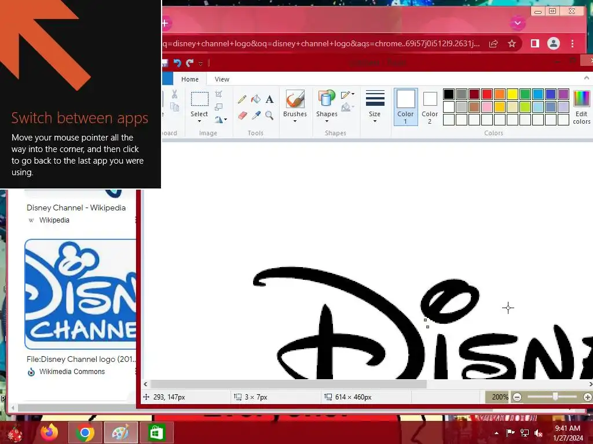
Task: Switch to the Home ribbon tab
Action: [x=190, y=79]
